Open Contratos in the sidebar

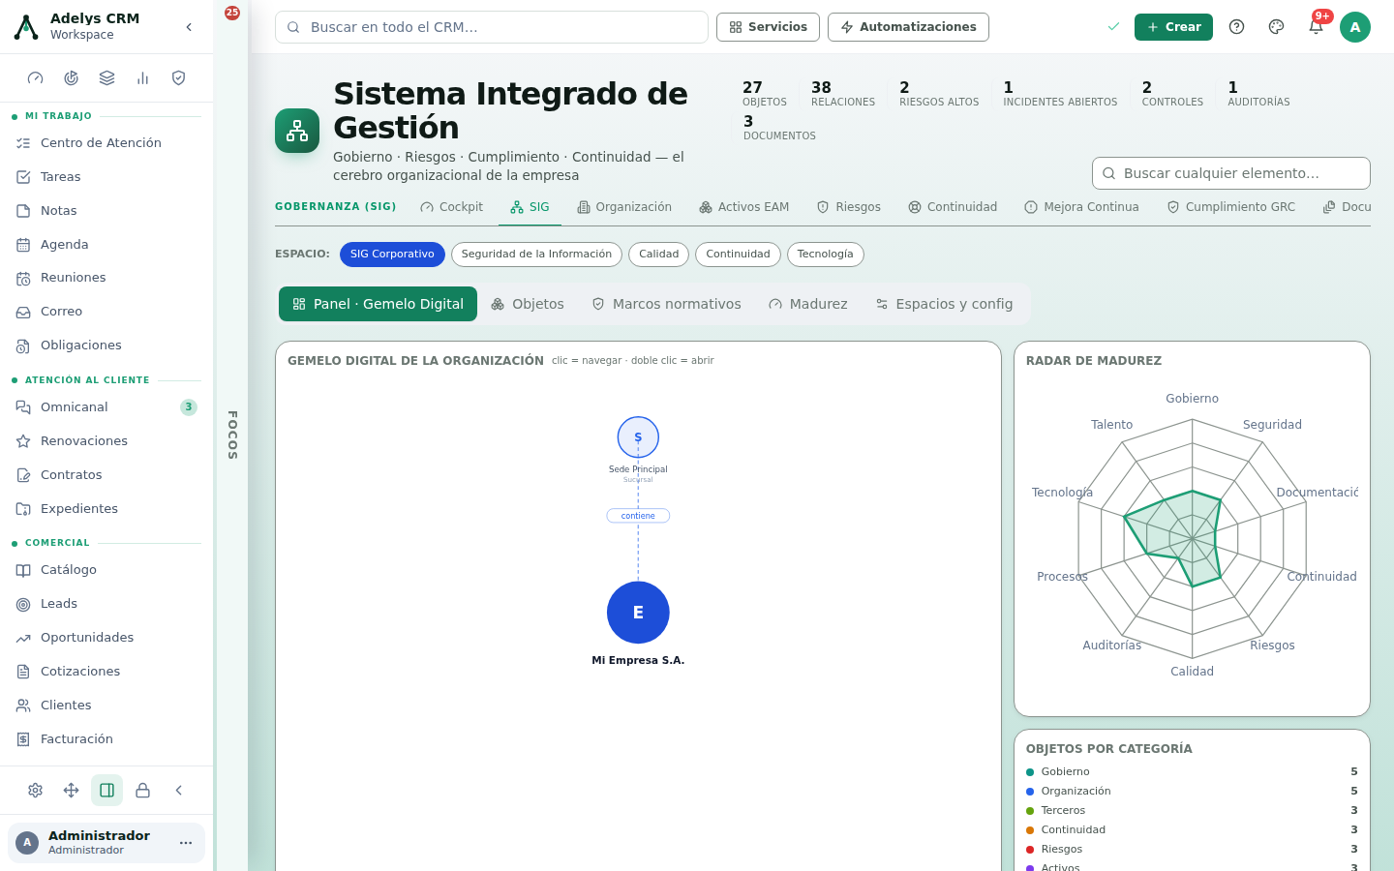click(x=106, y=475)
